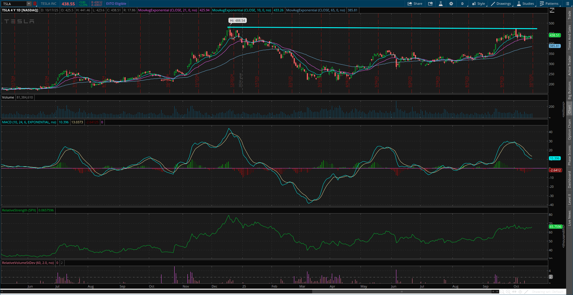
Task: Click the Volume 81,384,610 panel label
Action: pyautogui.click(x=17, y=98)
